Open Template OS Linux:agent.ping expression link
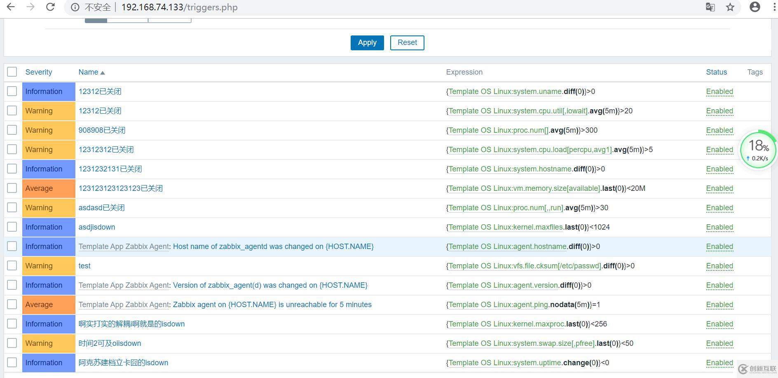Viewport: 778px width, 378px height. 498,305
